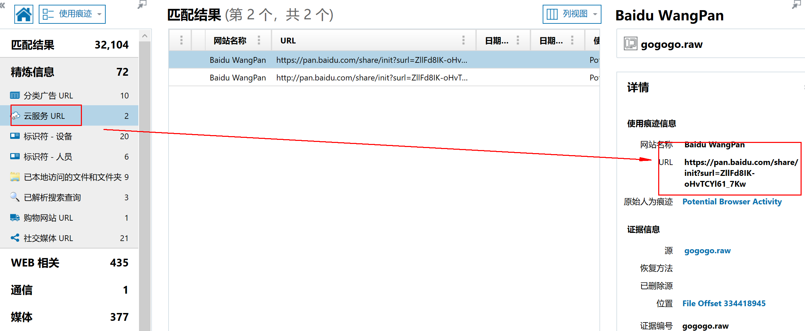805x331 pixels.
Task: Select 已本地访问的文件和文件夹 row text
Action: (73, 177)
